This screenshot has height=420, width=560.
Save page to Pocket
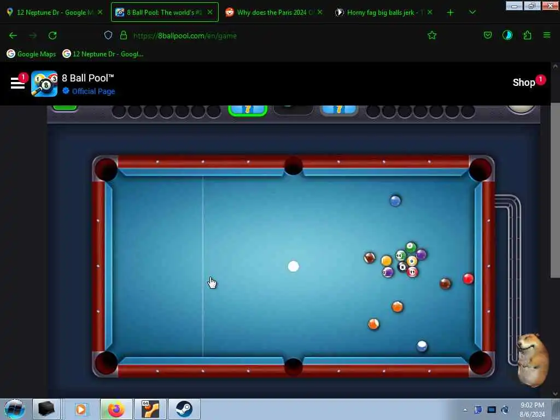[487, 35]
